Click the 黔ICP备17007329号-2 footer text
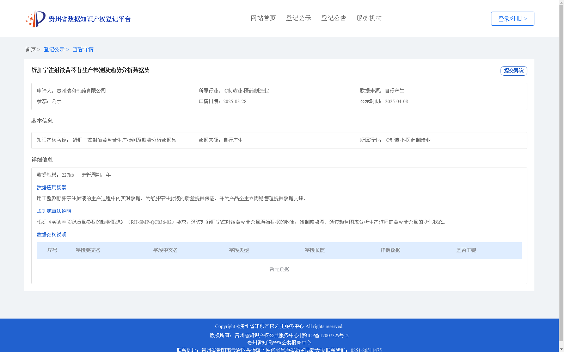 tap(325, 335)
